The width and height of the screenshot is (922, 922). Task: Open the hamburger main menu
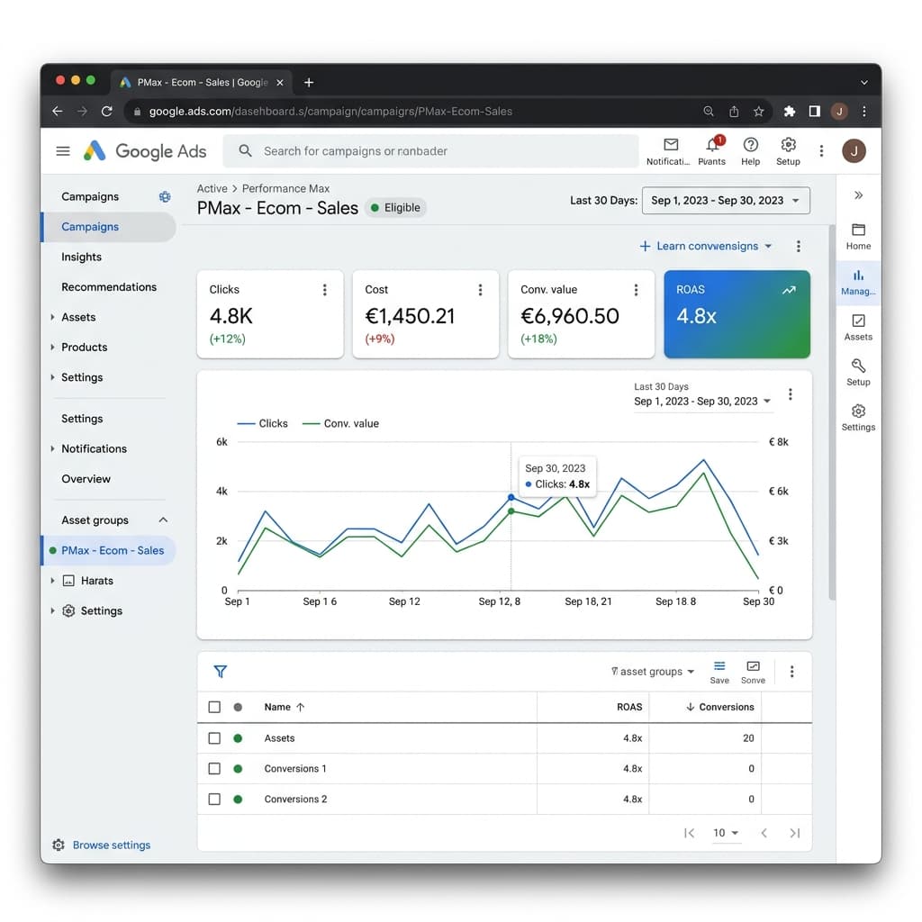point(63,151)
